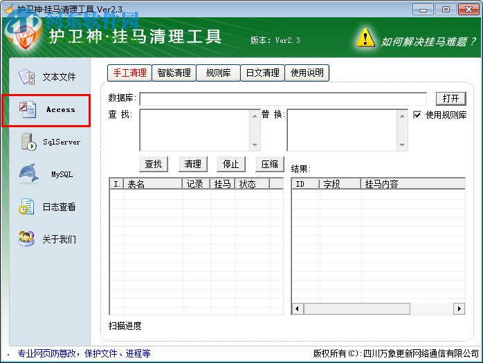Click the results horizontal scrollbar thumb
The image size is (483, 363).
(356, 308)
